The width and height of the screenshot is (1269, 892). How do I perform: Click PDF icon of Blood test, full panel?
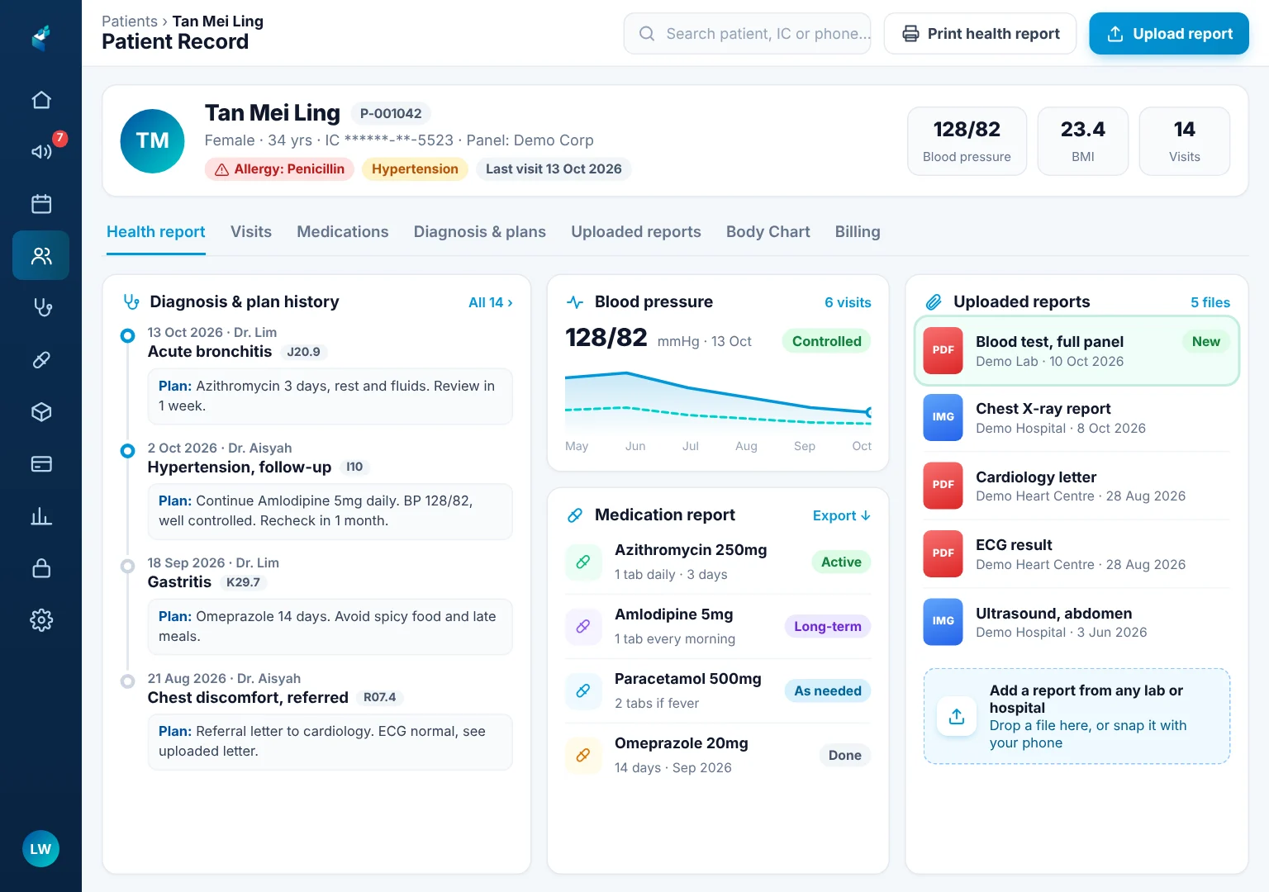coord(943,350)
